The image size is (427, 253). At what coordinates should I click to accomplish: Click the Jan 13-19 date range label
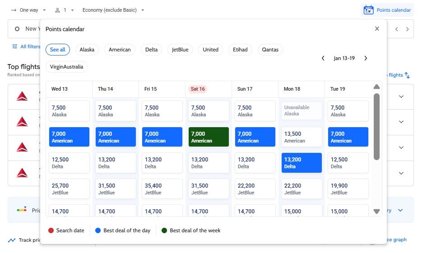pyautogui.click(x=344, y=58)
